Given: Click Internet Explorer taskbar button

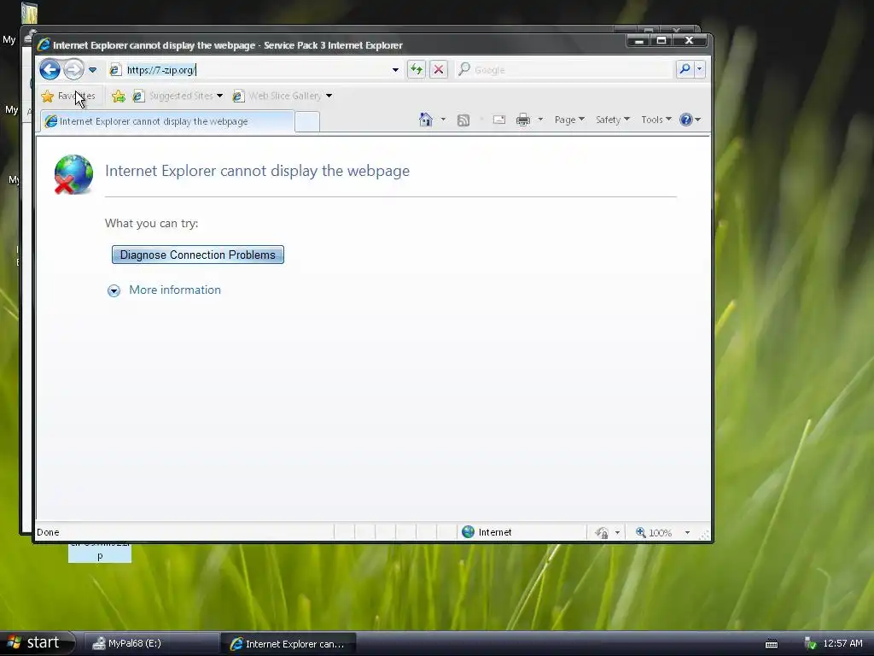Looking at the screenshot, I should 288,644.
